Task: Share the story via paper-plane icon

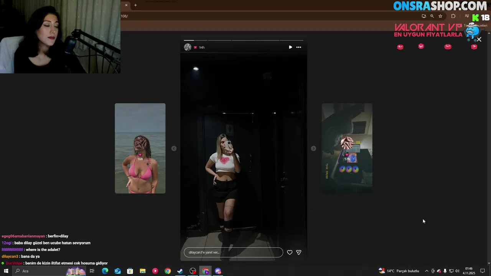Action: 299,252
